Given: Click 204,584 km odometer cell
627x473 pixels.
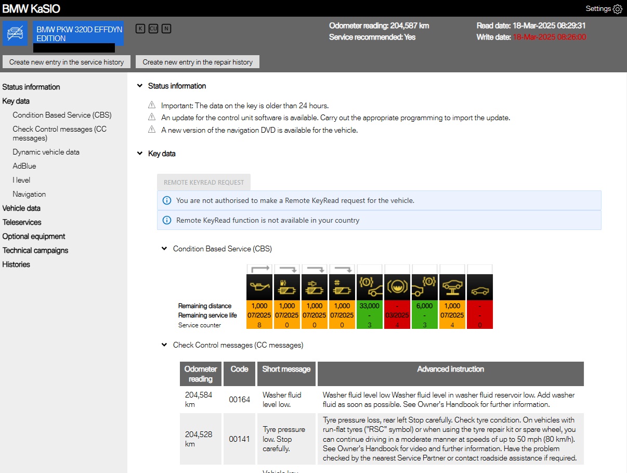Looking at the screenshot, I should tap(201, 400).
